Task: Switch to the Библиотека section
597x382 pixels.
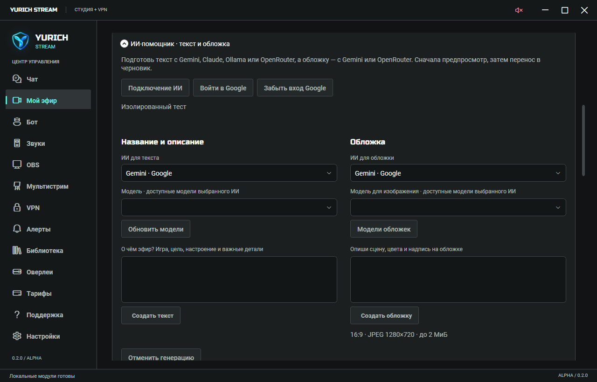Action: 48,251
